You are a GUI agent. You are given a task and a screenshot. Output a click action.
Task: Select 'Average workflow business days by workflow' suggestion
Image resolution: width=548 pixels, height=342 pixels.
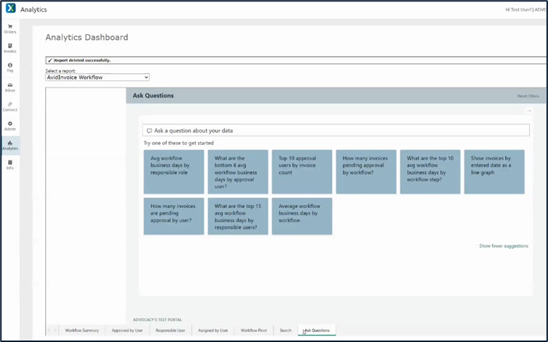(x=302, y=216)
